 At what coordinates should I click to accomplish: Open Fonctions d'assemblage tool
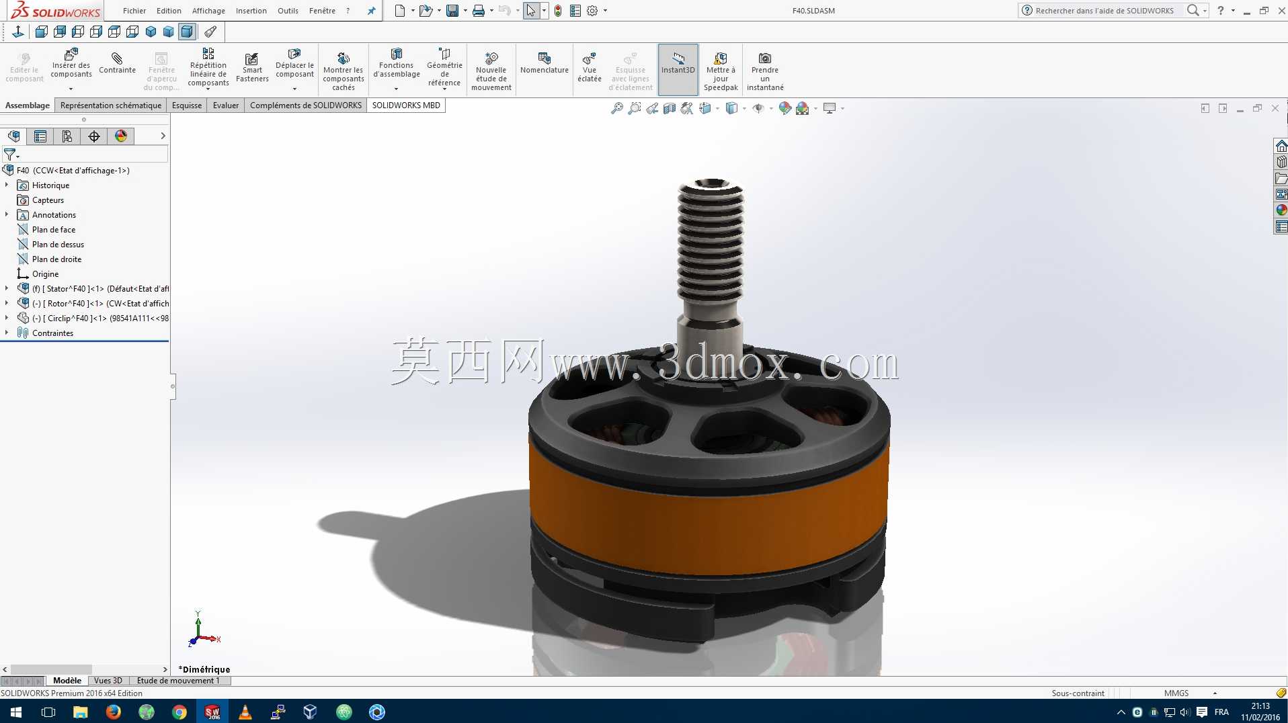pos(397,63)
